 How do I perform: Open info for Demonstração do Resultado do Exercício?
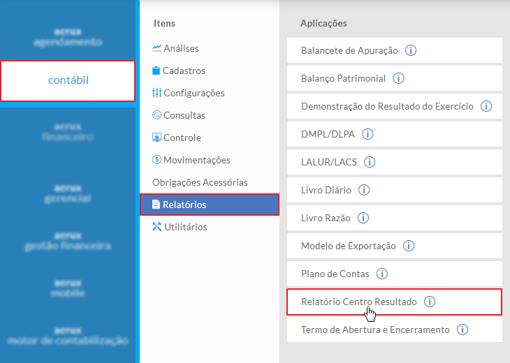(x=487, y=106)
